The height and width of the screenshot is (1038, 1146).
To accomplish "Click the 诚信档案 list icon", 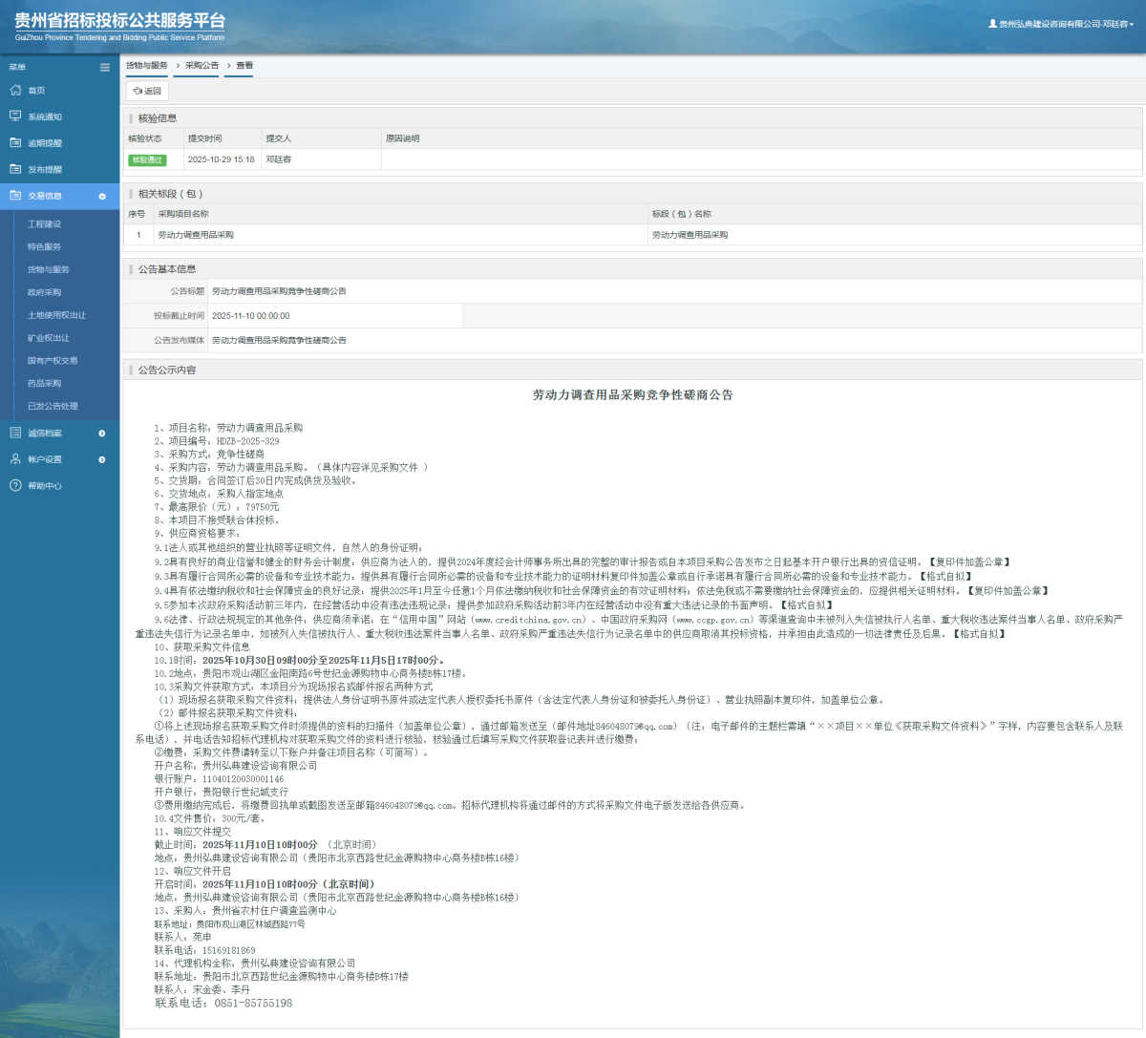I will click(15, 434).
